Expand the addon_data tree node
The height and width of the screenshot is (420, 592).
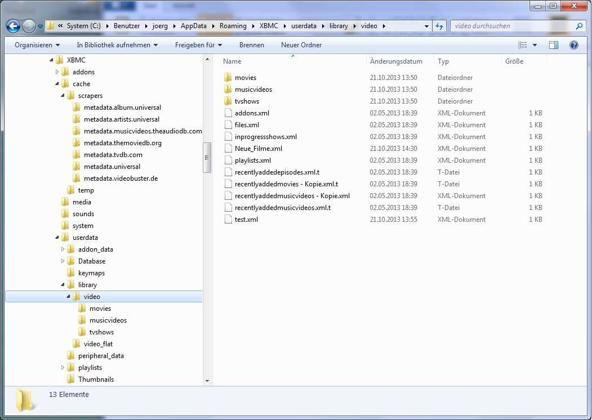(63, 249)
